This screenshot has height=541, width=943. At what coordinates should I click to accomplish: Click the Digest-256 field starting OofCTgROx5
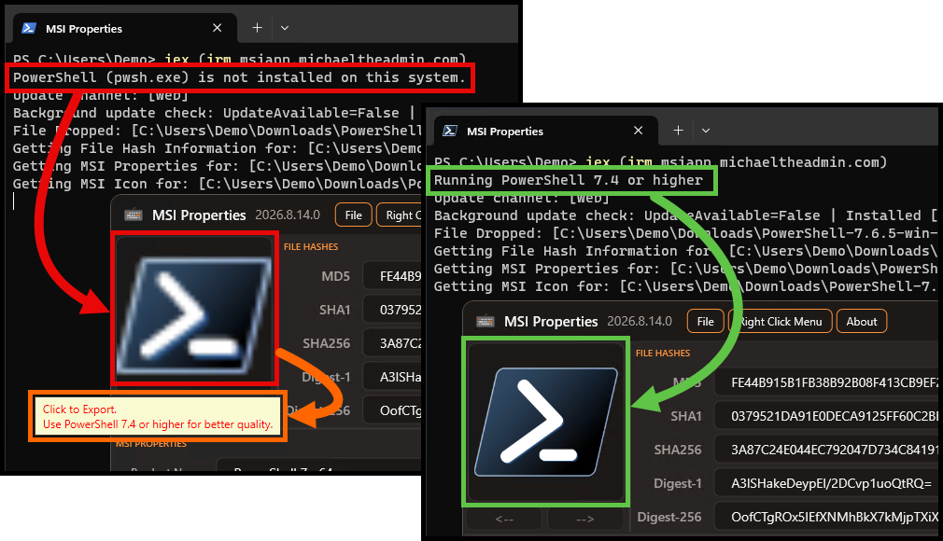826,517
